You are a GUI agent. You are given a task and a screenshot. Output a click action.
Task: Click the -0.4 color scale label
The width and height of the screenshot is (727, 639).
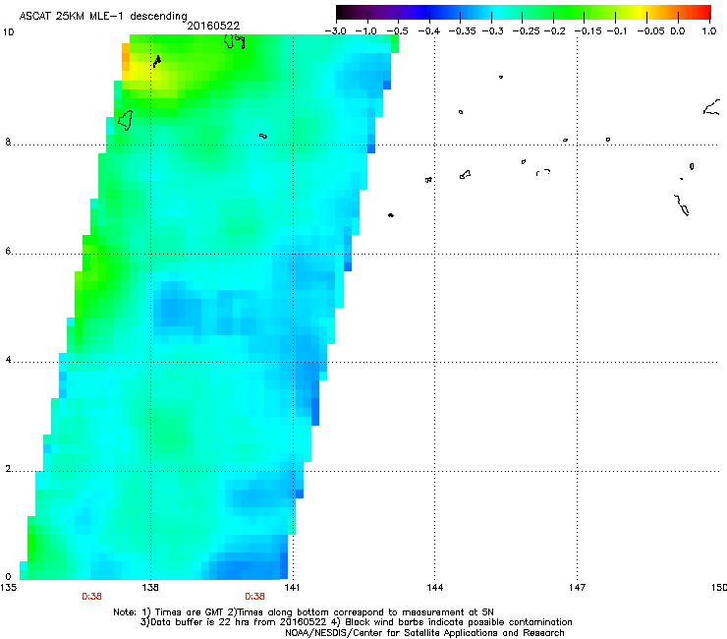coord(429,31)
